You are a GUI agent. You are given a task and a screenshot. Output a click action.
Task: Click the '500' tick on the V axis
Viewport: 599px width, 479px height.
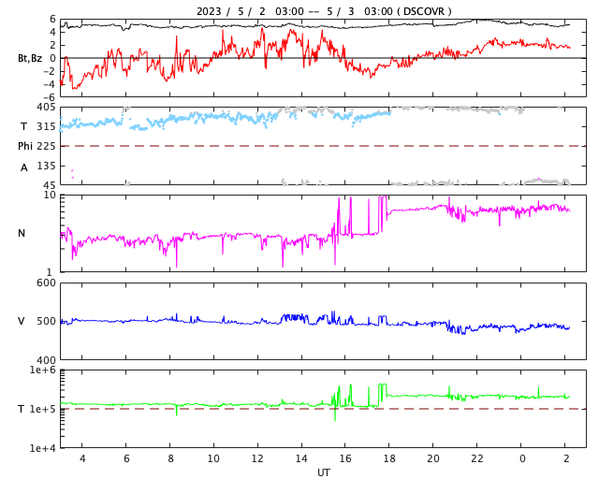(46, 321)
